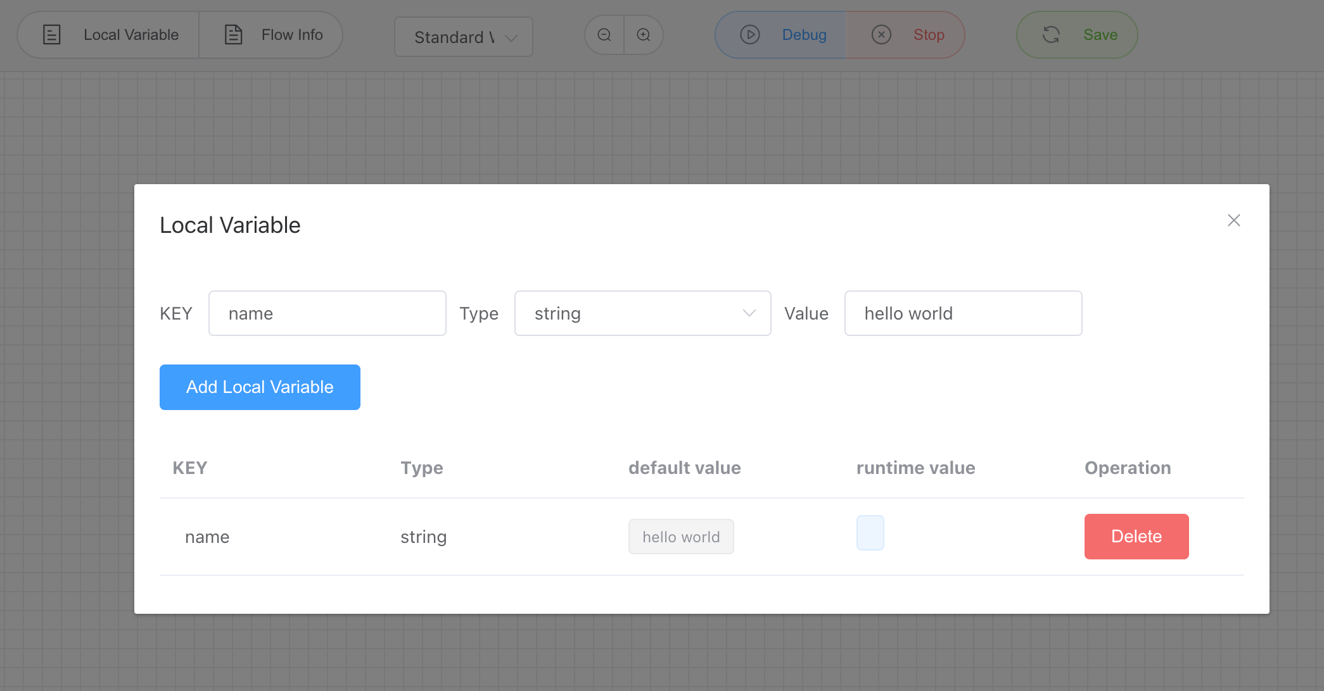Image resolution: width=1324 pixels, height=691 pixels.
Task: Click the empty runtime value box
Action: (870, 533)
